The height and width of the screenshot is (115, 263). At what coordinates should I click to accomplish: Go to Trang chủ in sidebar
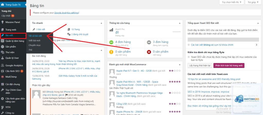6,11
